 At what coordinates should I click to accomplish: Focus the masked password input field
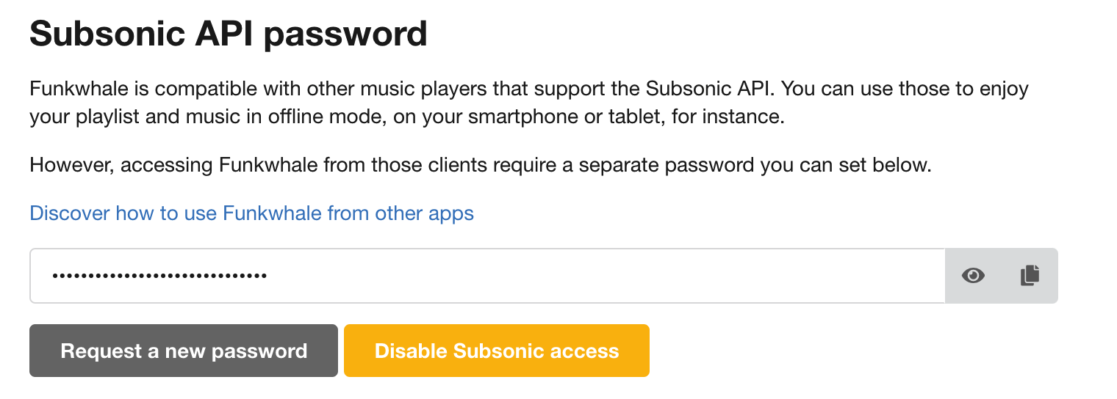tap(487, 276)
